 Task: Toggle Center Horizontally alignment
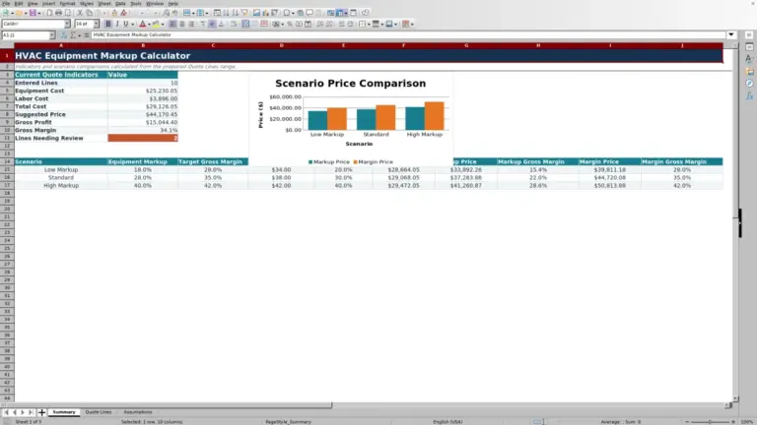(x=182, y=24)
